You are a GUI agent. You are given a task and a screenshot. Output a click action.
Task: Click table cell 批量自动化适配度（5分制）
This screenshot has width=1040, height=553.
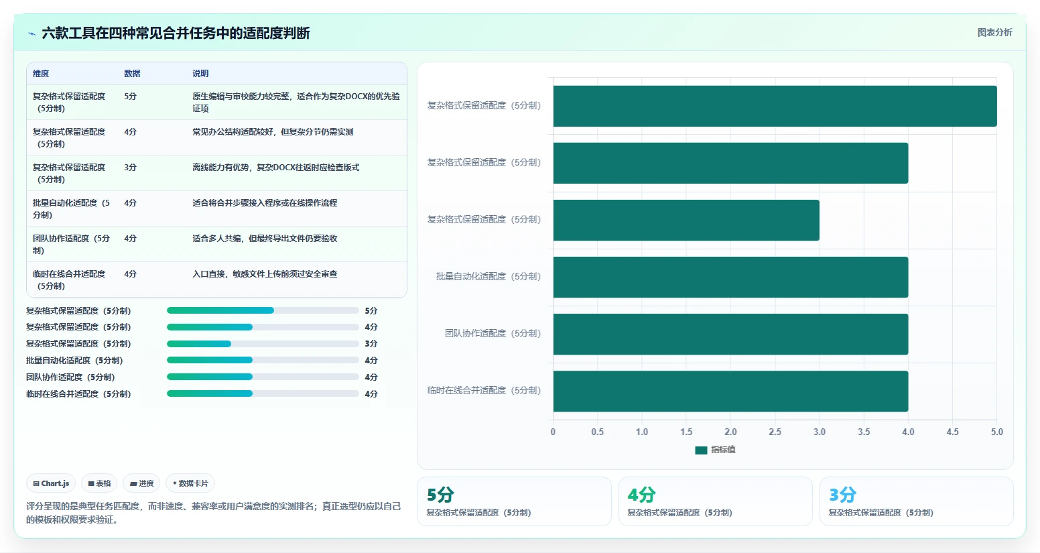tap(72, 208)
